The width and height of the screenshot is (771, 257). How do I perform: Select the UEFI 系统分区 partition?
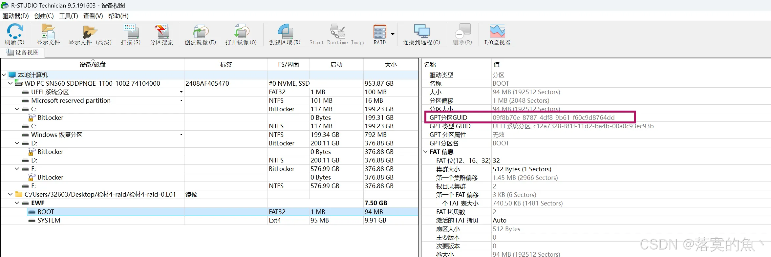click(50, 92)
